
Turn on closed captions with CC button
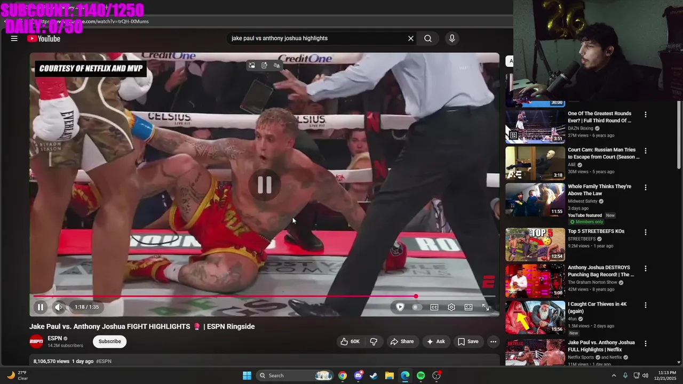tap(434, 307)
